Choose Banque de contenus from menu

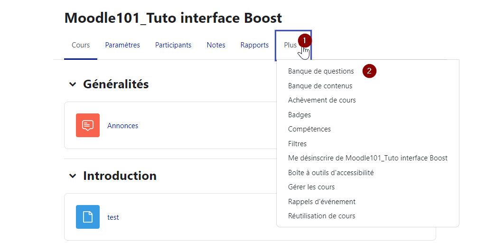pyautogui.click(x=320, y=86)
